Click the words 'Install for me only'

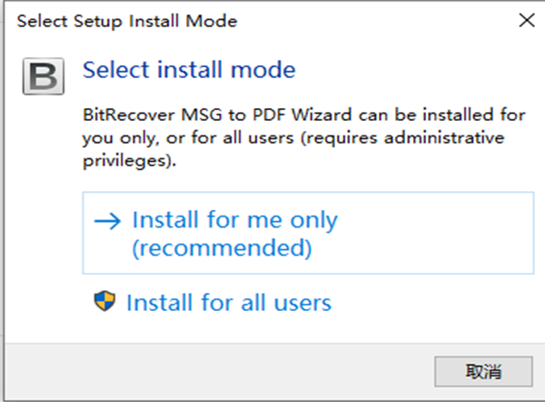235,220
